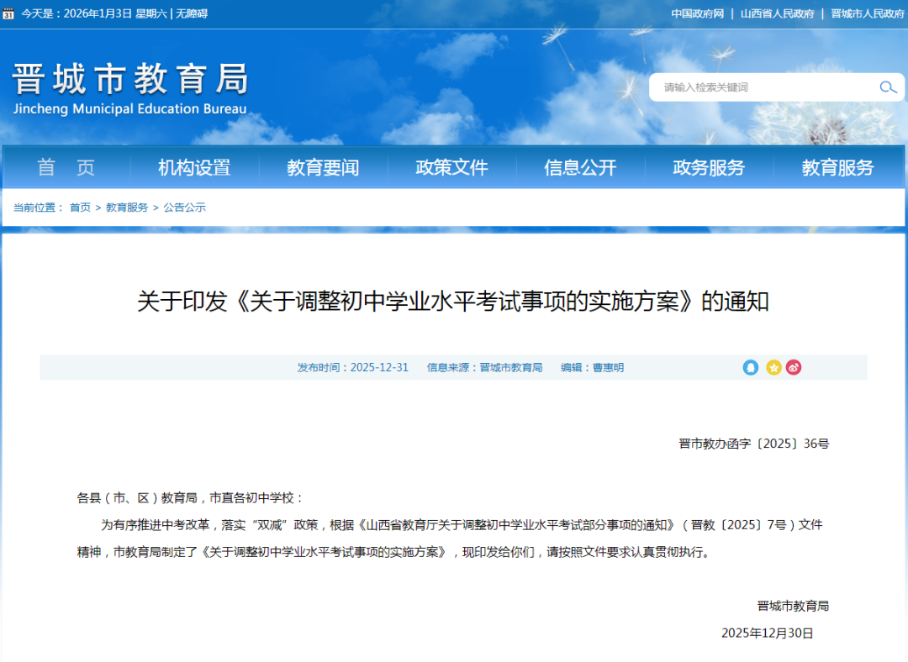Share article on Weibo icon
The image size is (908, 662).
794,367
